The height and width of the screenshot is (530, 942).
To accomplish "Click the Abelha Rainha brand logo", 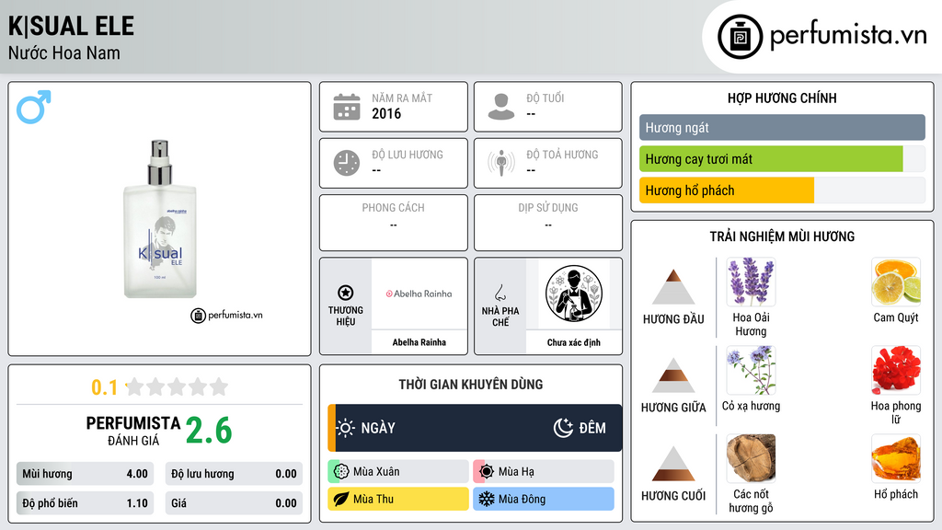I will [x=419, y=294].
